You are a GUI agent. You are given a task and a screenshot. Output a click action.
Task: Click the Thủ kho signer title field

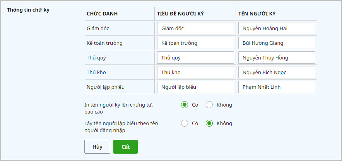pyautogui.click(x=195, y=72)
